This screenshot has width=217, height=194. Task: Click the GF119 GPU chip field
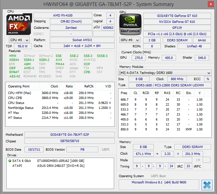tap(177, 28)
